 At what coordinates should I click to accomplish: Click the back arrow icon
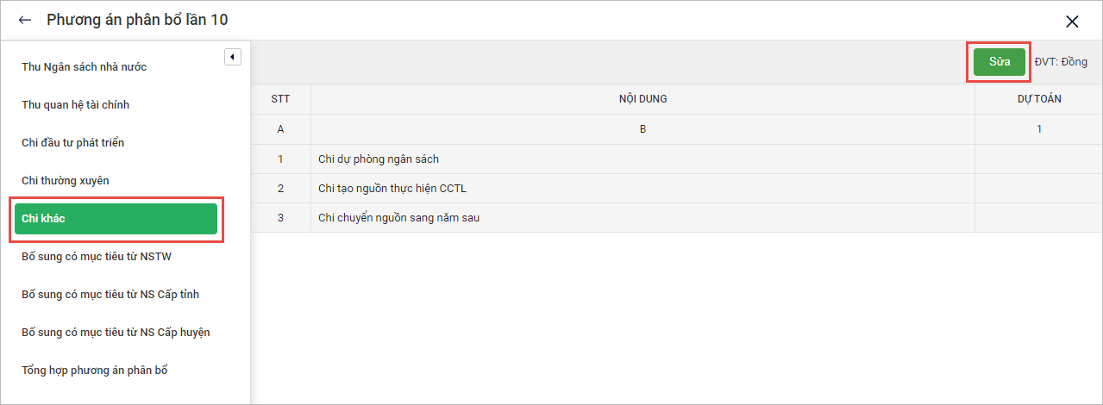coord(24,20)
